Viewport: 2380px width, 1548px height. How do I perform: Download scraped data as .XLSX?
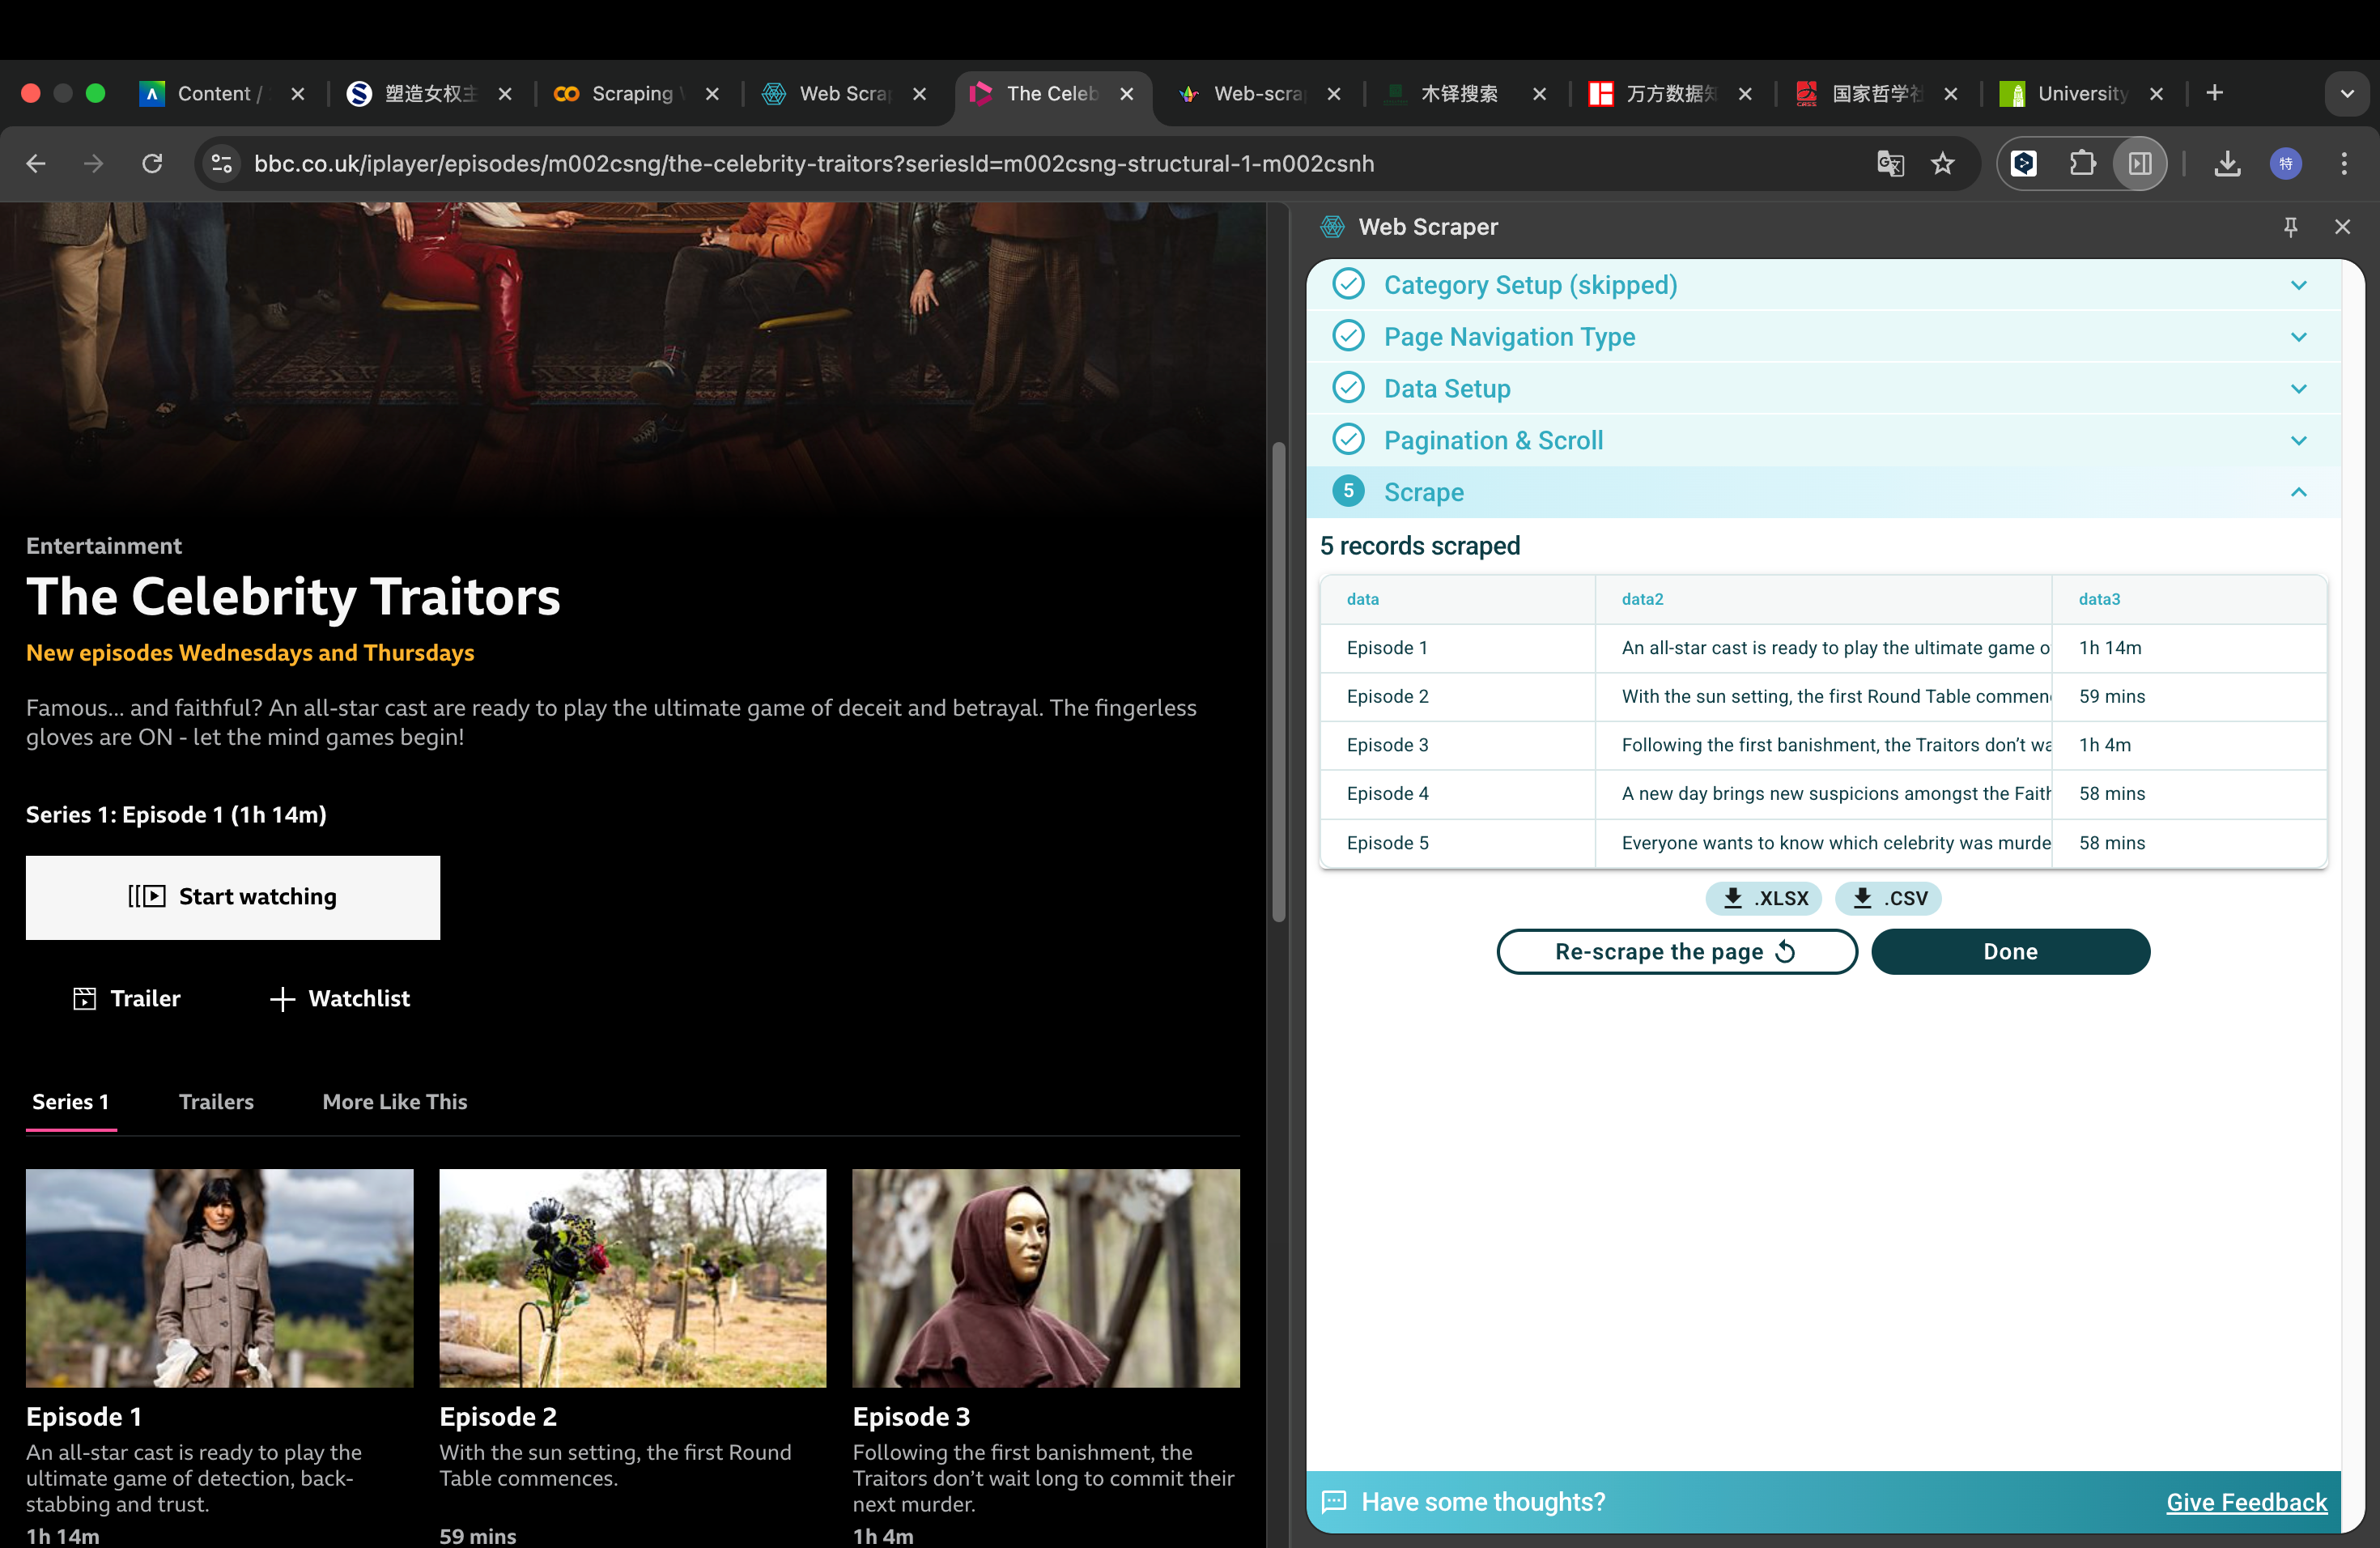pos(1764,898)
